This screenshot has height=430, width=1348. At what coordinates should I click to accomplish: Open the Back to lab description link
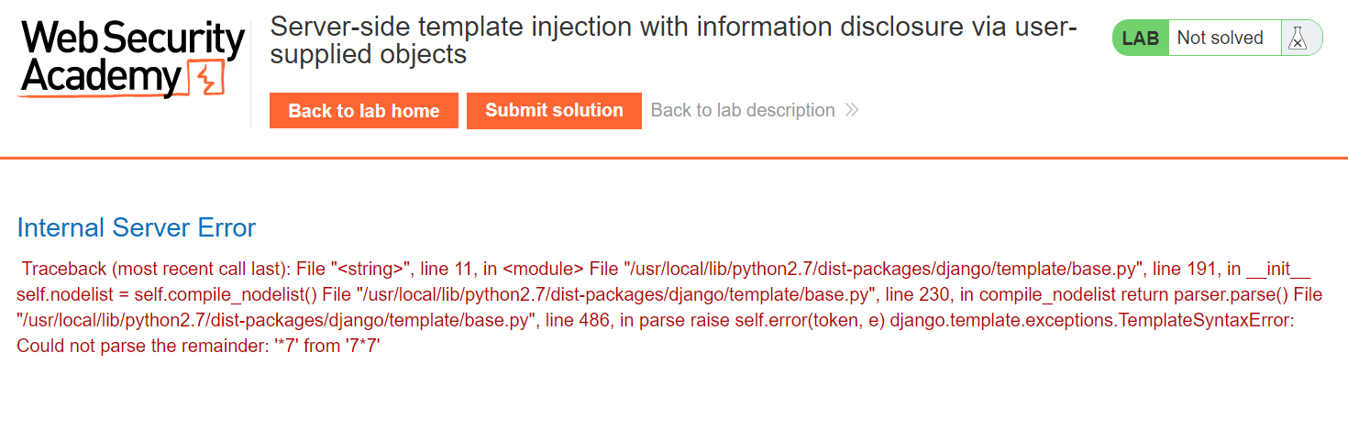(x=743, y=111)
